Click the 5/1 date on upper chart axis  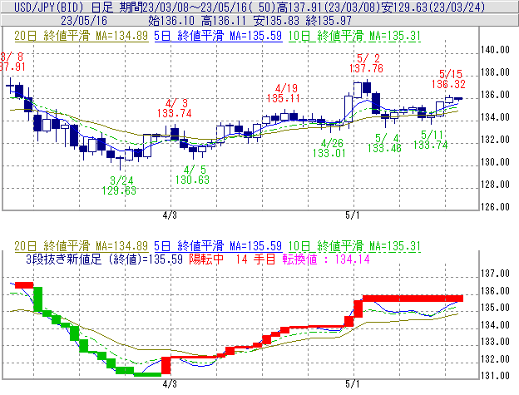[353, 215]
